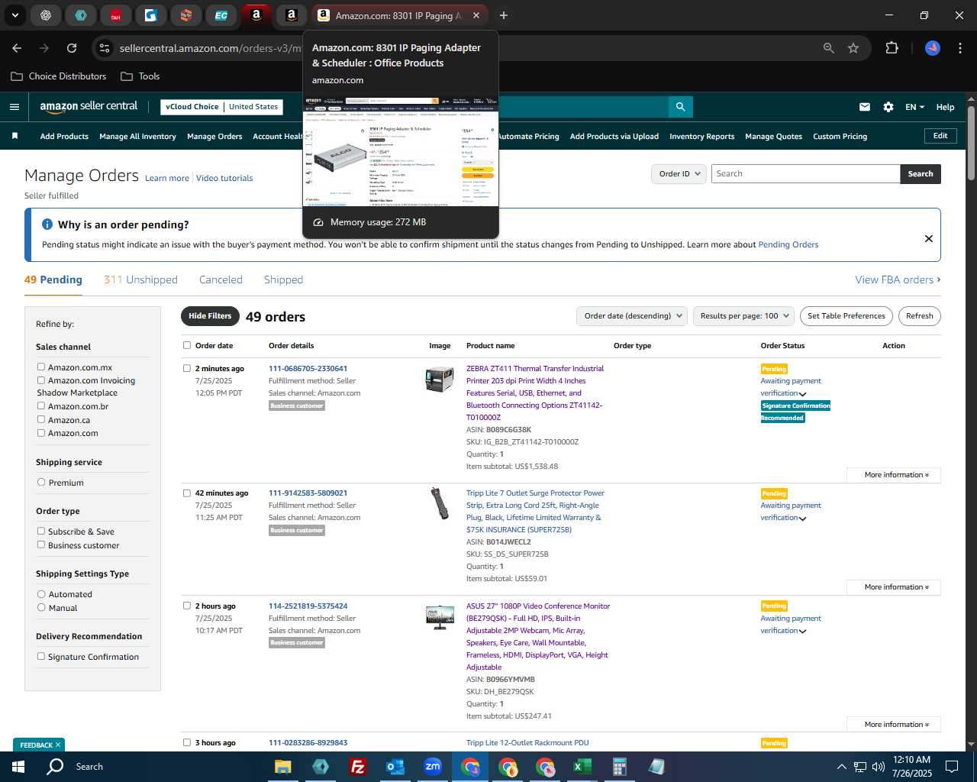This screenshot has height=782, width=977.
Task: Expand More information for the ZEBRA order
Action: point(894,475)
